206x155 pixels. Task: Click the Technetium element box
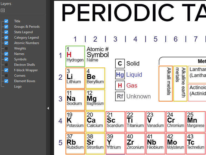pos(196,144)
